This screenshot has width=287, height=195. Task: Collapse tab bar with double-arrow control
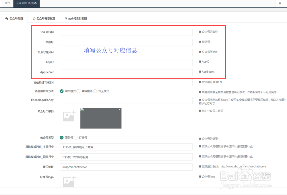point(280,3)
